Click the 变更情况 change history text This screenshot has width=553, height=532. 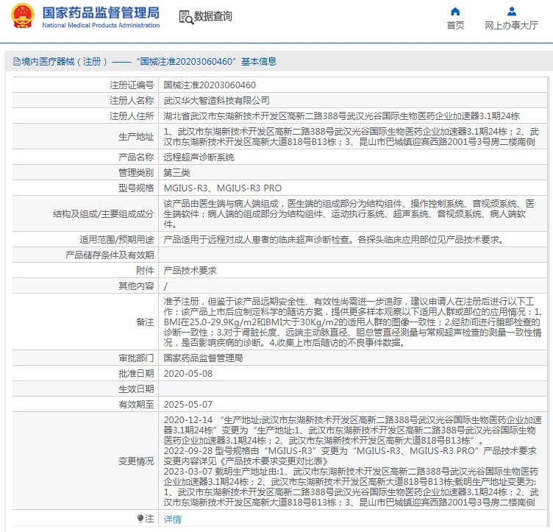pos(353,461)
